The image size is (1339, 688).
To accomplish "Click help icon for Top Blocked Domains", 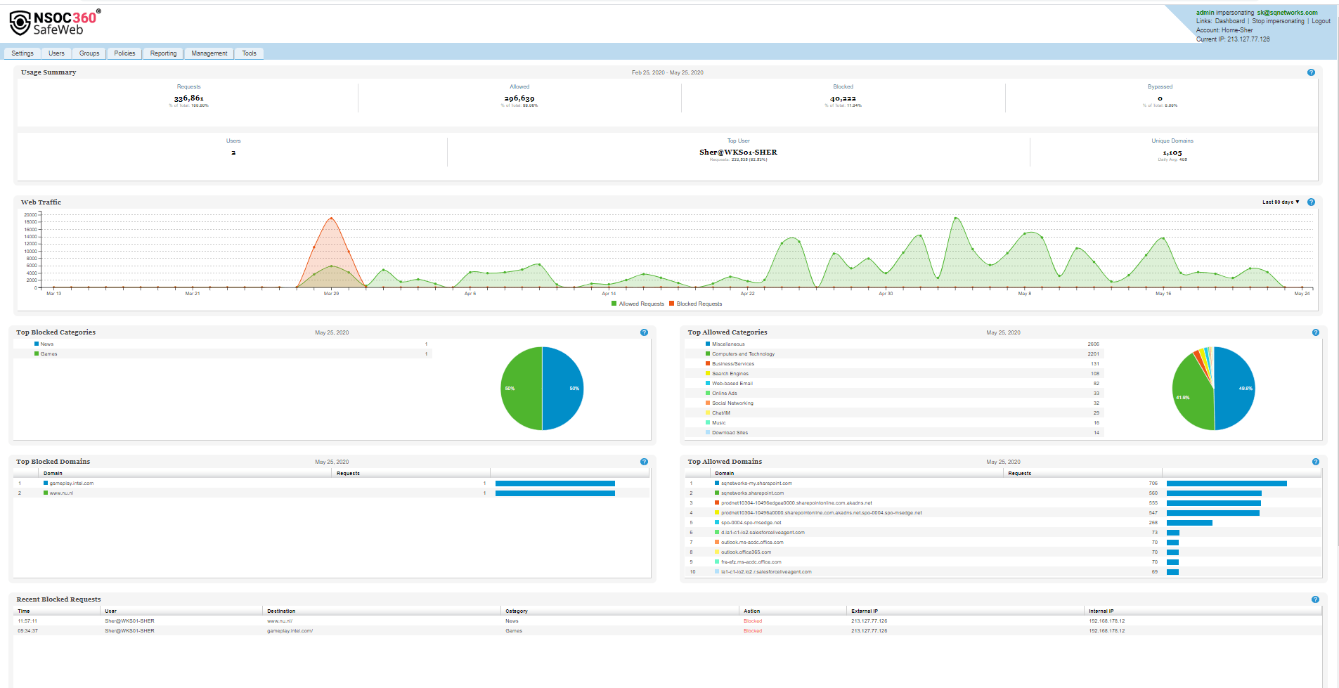I will tap(644, 462).
